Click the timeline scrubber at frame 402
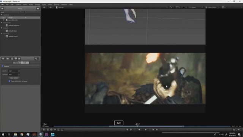243x137 pixels. pyautogui.click(x=137, y=126)
